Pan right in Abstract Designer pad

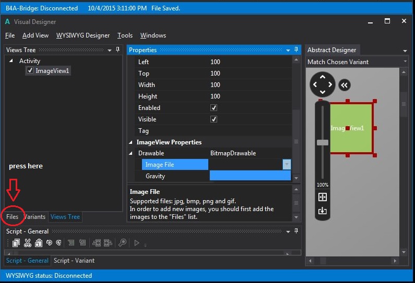(330, 84)
